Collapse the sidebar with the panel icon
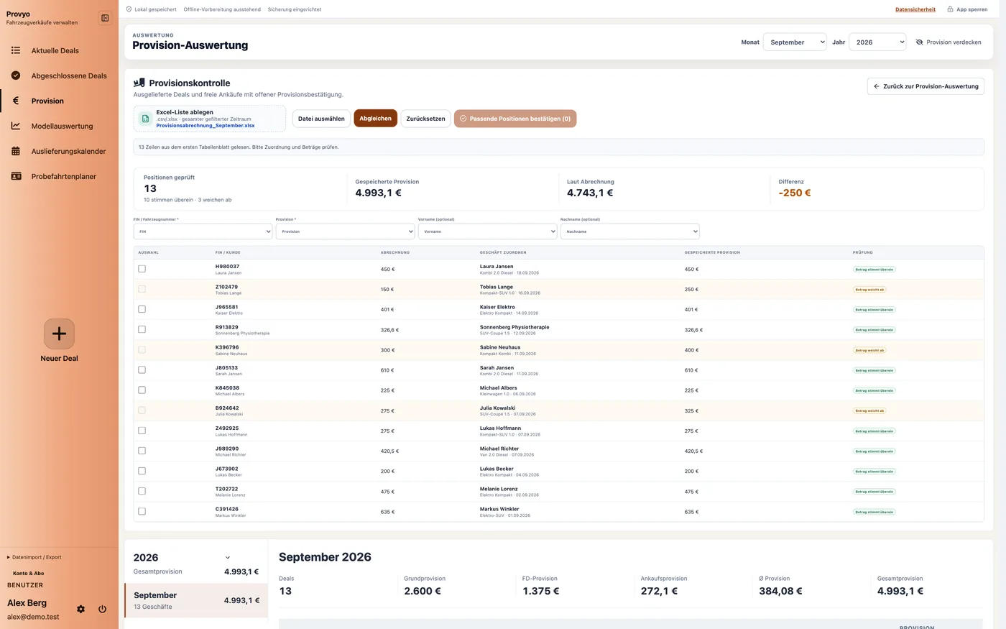 (x=105, y=18)
